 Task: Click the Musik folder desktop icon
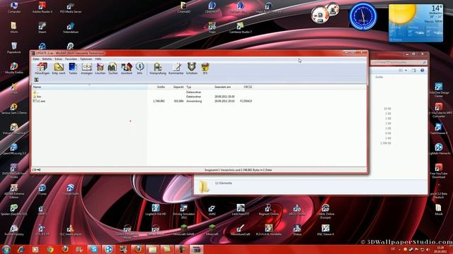click(439, 210)
